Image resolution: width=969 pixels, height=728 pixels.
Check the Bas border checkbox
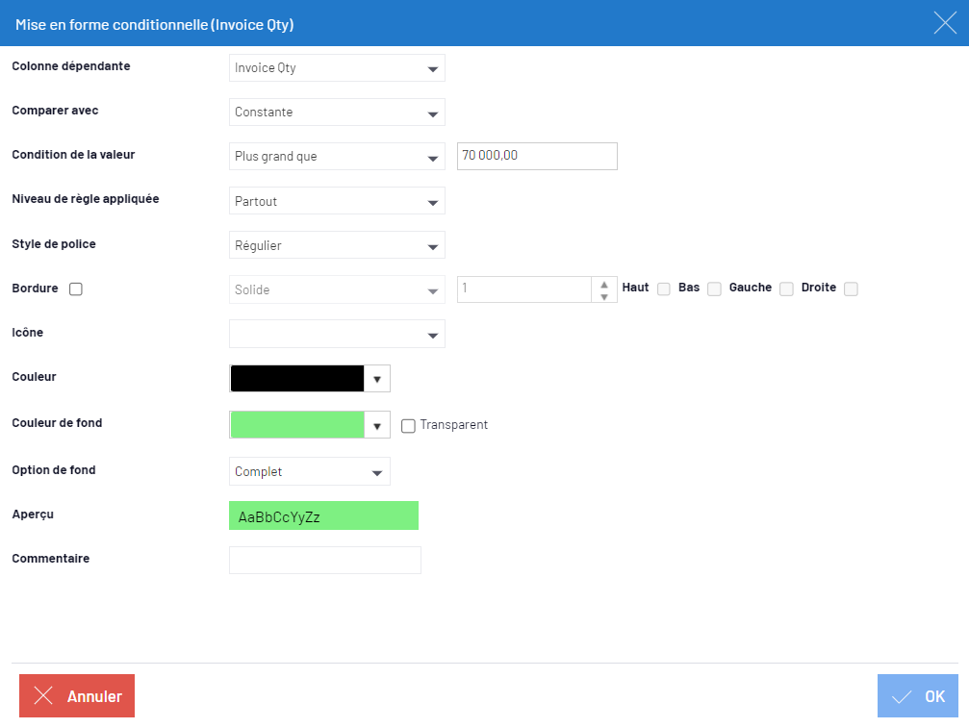[714, 289]
